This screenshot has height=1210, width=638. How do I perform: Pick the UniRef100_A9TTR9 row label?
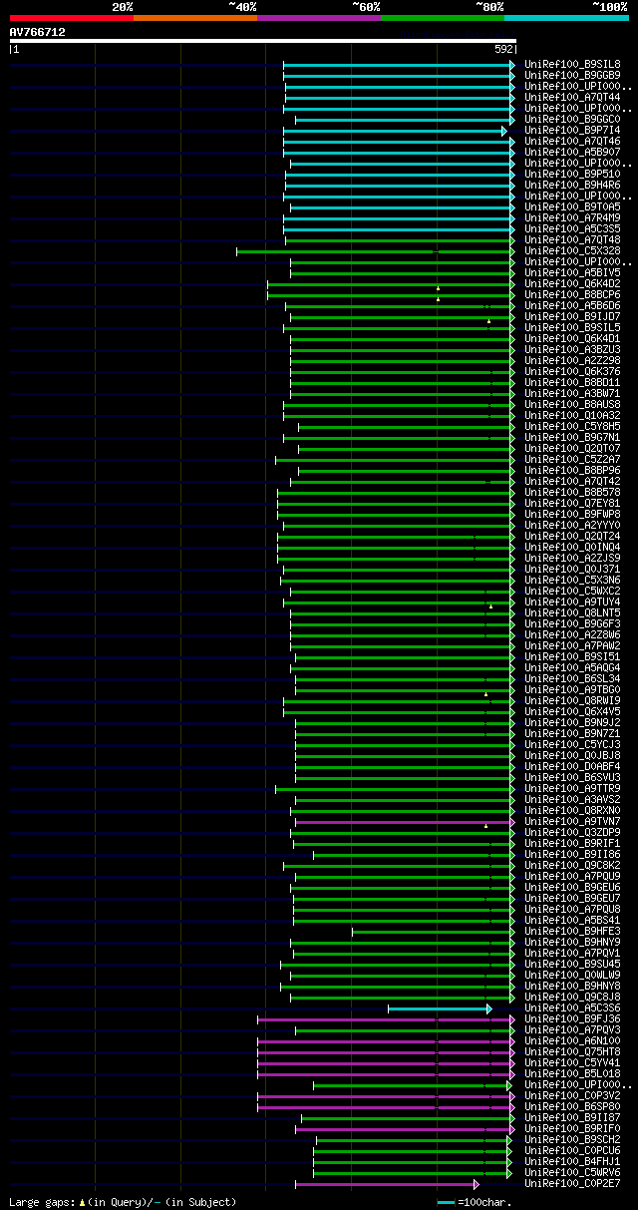572,789
